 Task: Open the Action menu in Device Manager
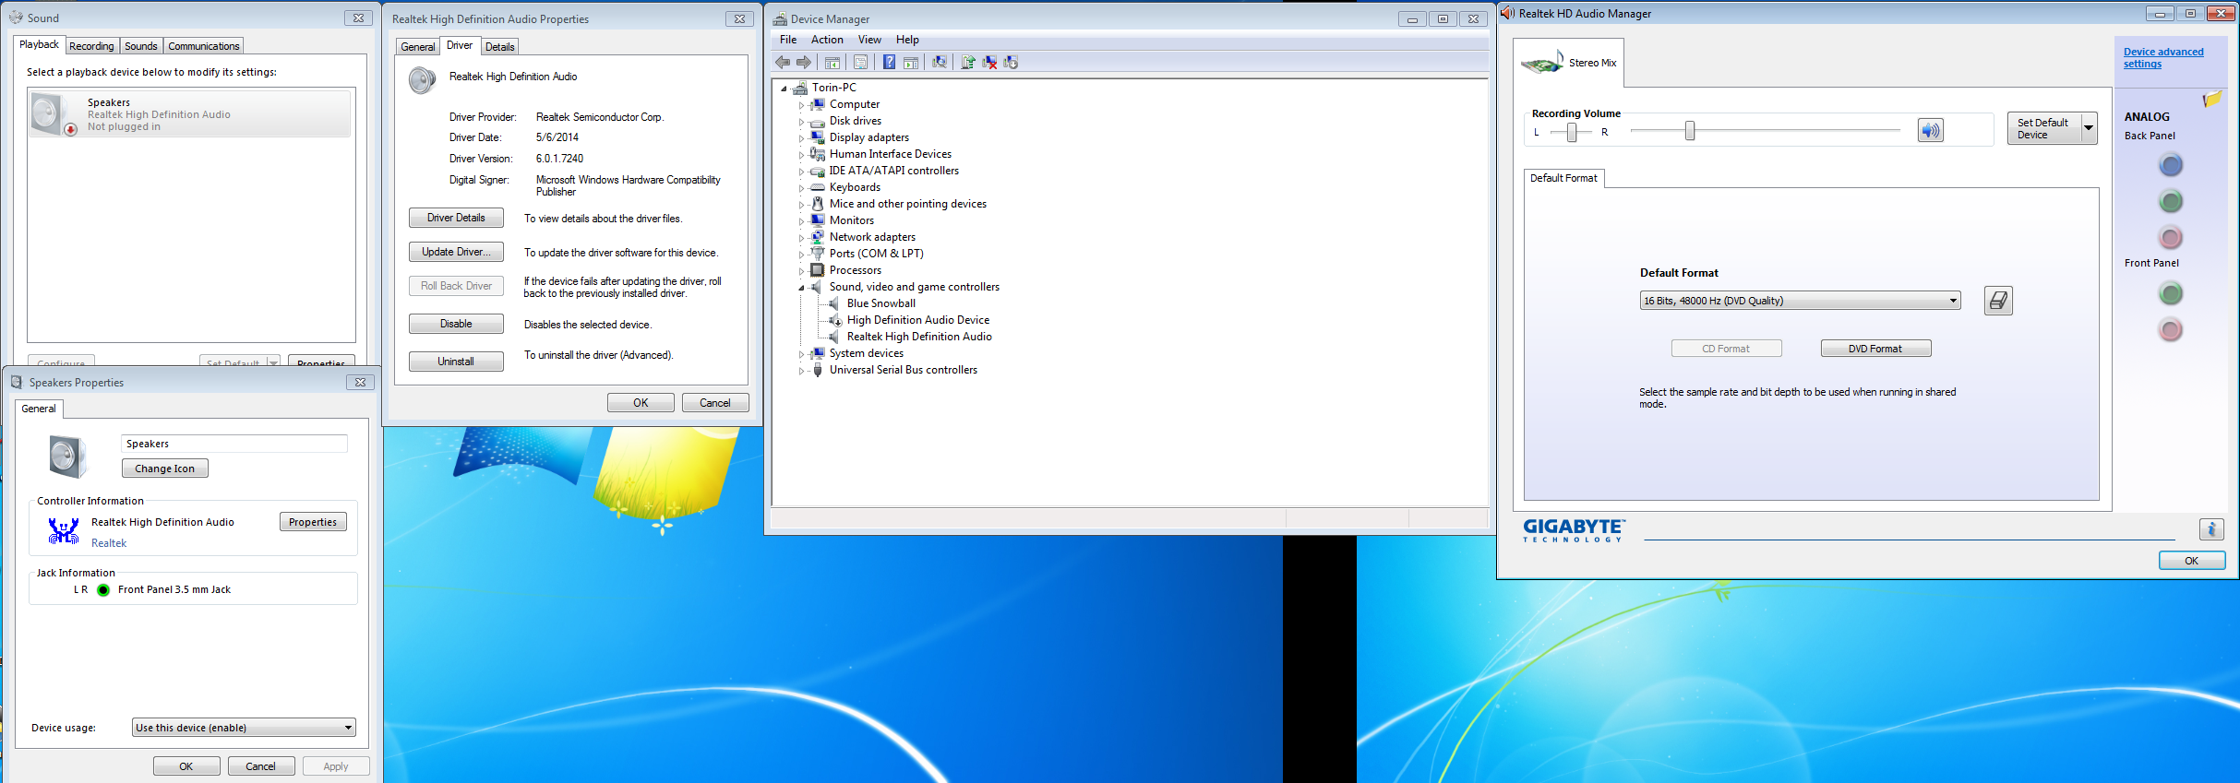[x=827, y=40]
